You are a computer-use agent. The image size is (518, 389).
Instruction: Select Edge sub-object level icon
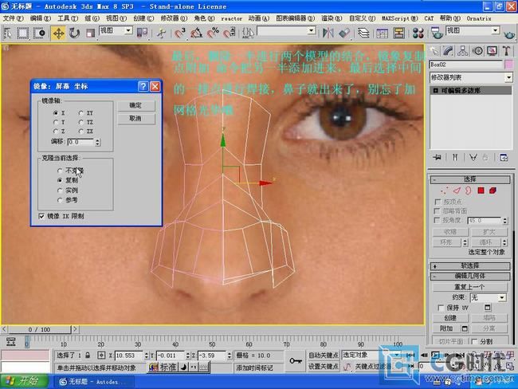click(457, 191)
